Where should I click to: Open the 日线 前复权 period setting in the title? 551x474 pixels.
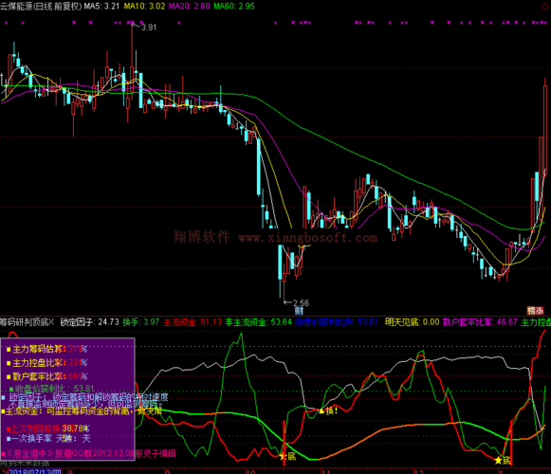pos(58,7)
